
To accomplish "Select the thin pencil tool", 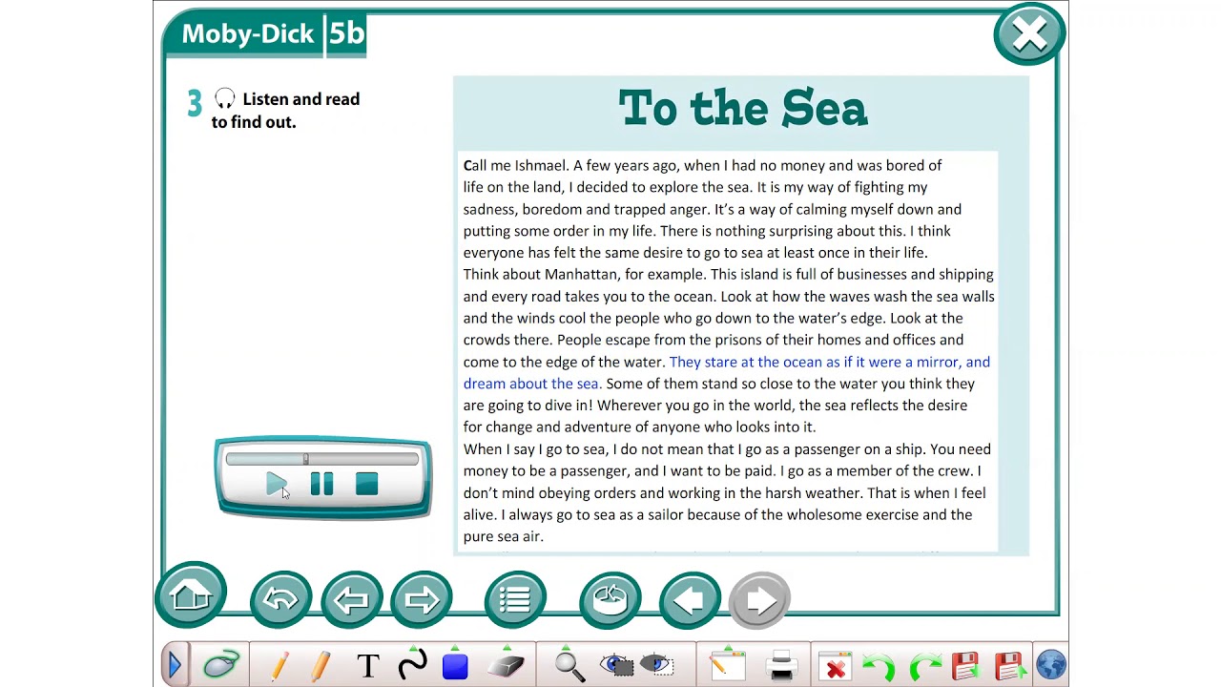I will [279, 665].
